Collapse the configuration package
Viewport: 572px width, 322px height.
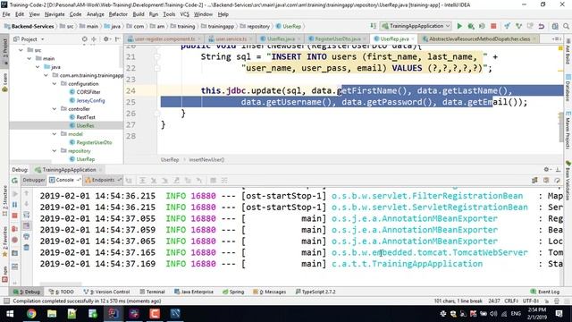[x=55, y=83]
